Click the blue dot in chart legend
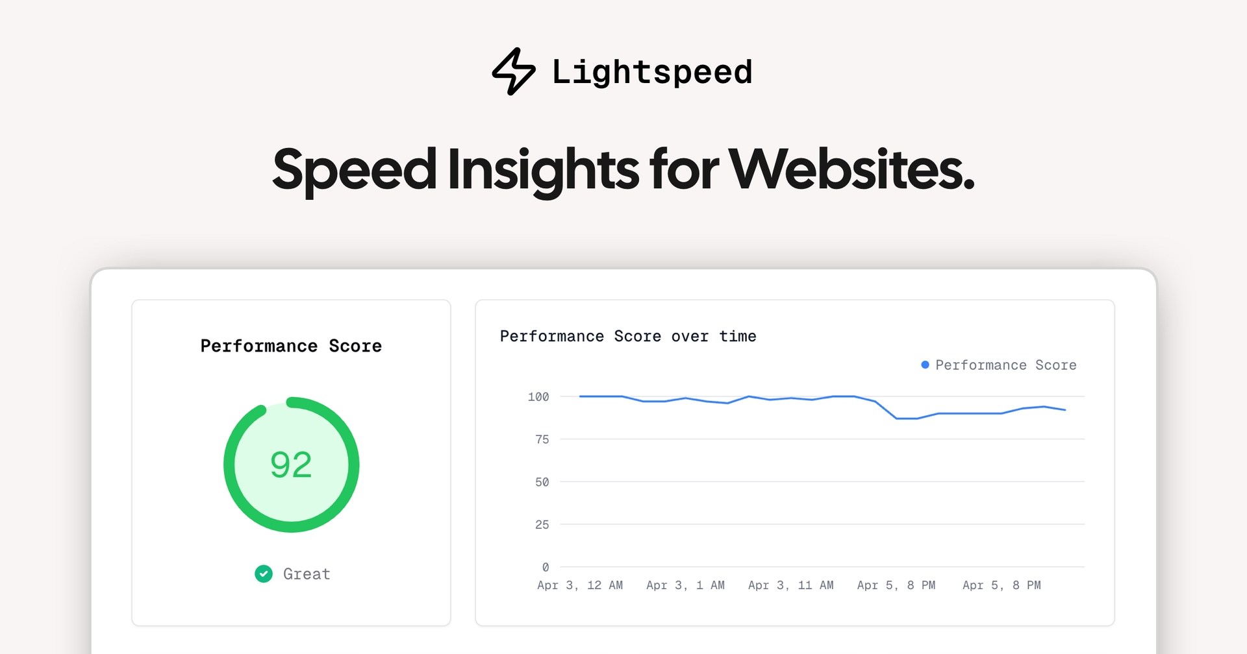1247x654 pixels. tap(925, 365)
